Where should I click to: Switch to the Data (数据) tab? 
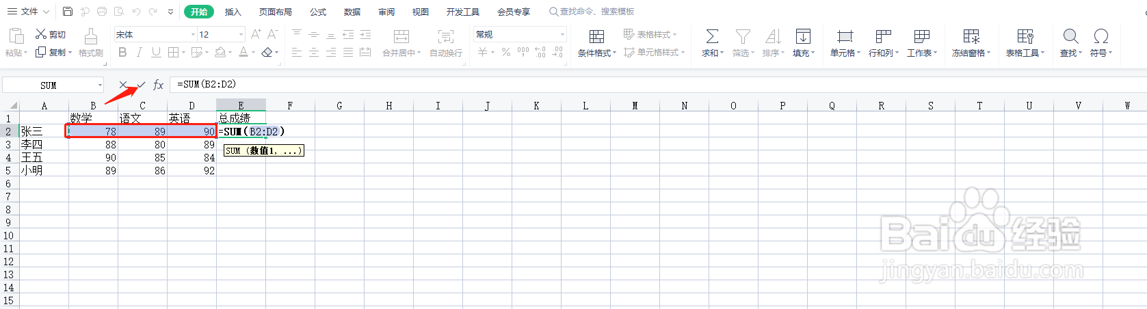pos(352,12)
